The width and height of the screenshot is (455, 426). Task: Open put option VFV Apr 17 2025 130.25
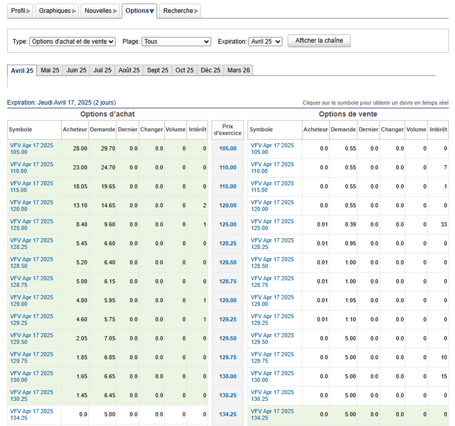tap(272, 396)
